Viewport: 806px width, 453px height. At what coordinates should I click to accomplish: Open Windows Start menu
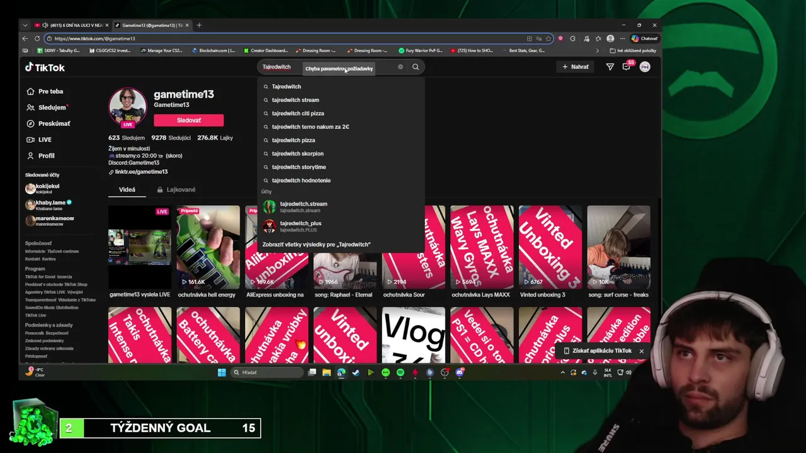click(x=222, y=372)
